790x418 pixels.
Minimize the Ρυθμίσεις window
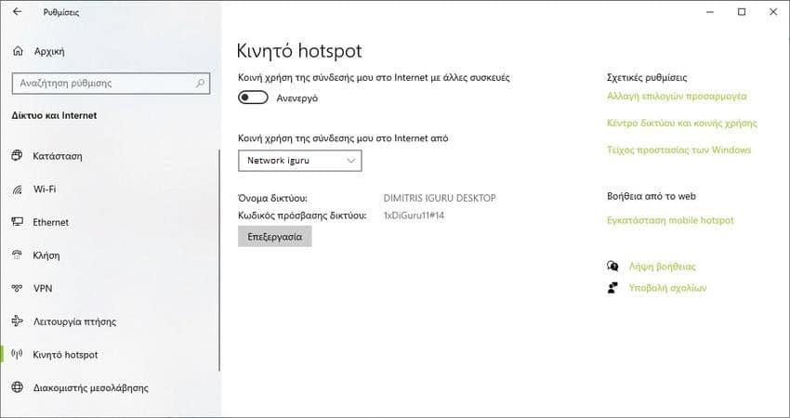[x=710, y=12]
